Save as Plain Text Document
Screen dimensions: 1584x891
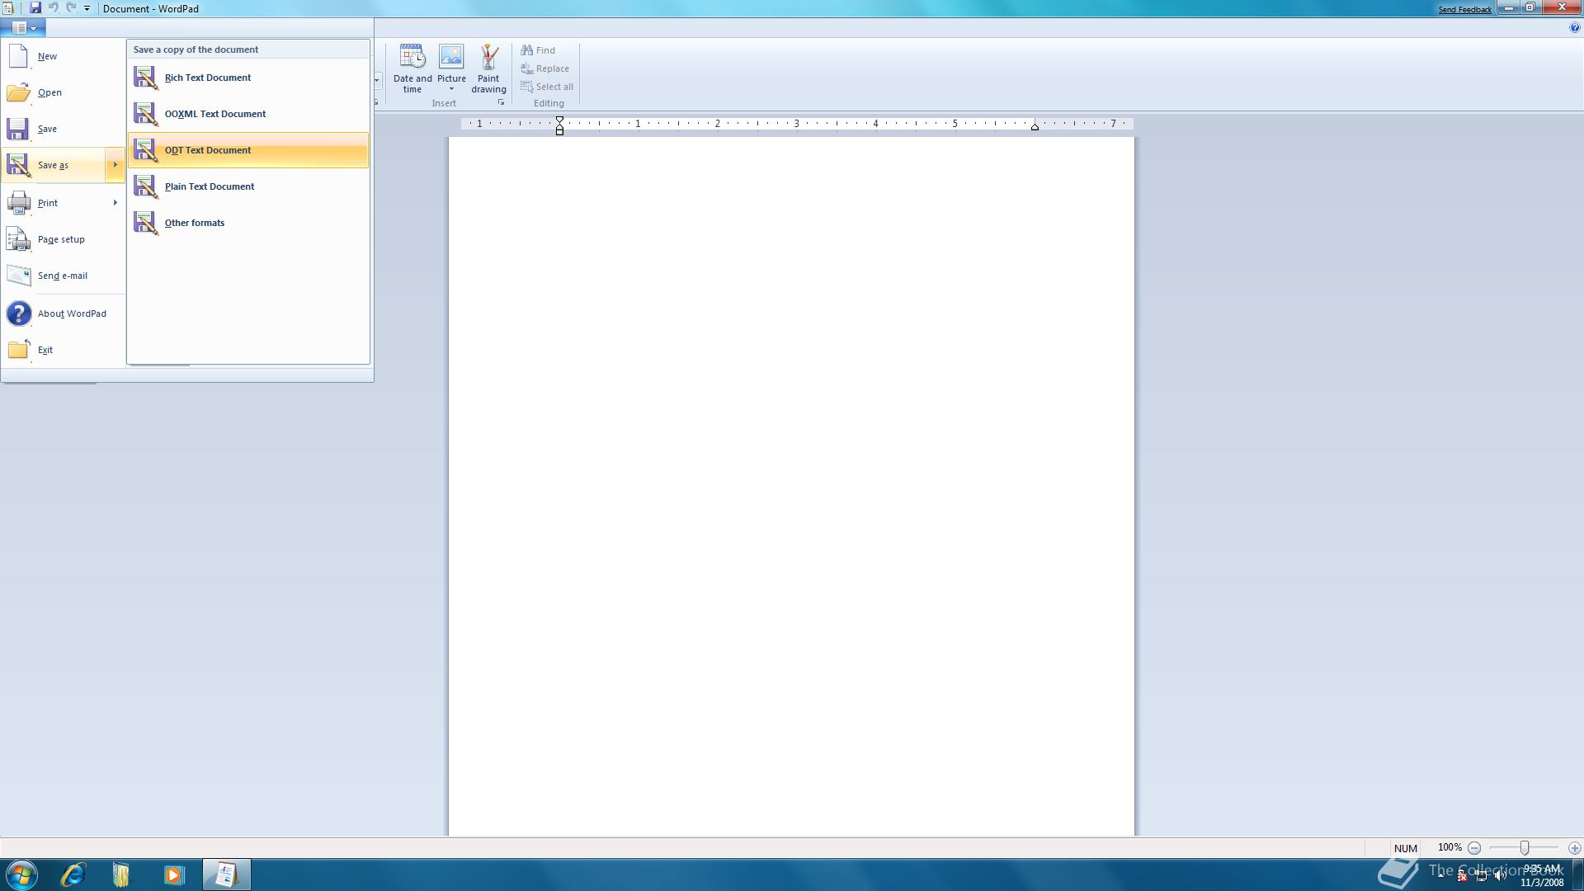pyautogui.click(x=248, y=186)
